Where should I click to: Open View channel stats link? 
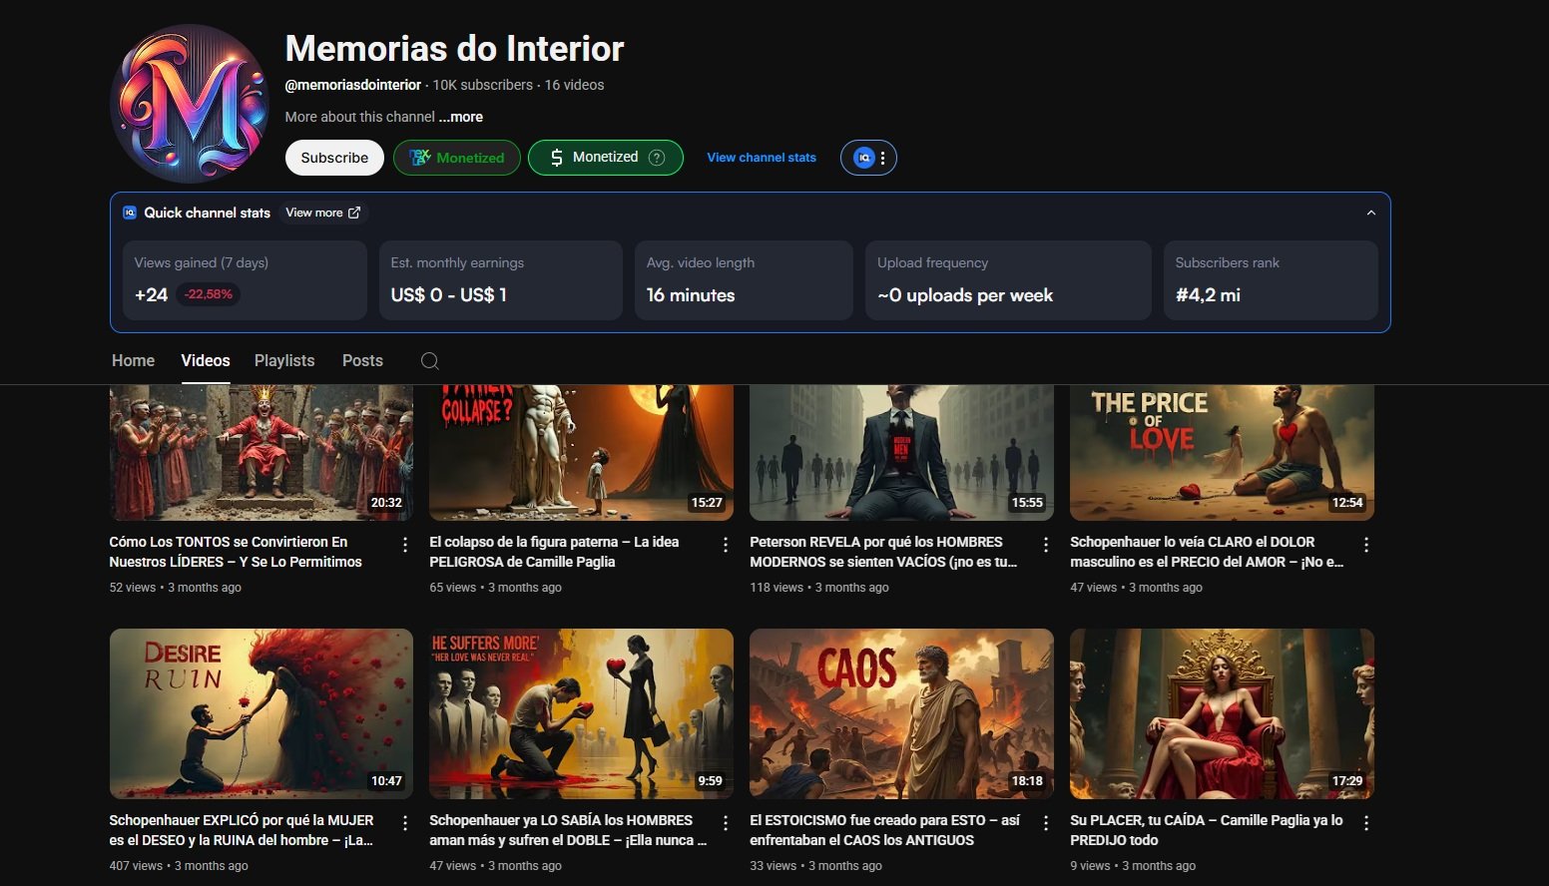click(x=762, y=158)
